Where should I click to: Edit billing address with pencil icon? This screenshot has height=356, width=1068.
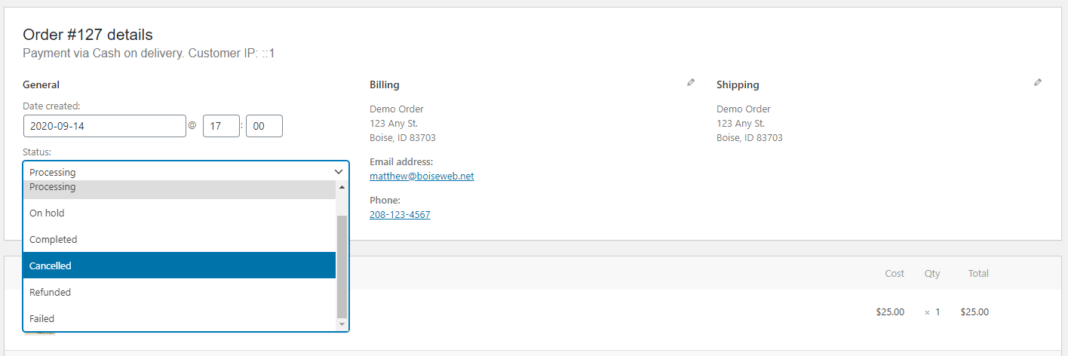691,82
